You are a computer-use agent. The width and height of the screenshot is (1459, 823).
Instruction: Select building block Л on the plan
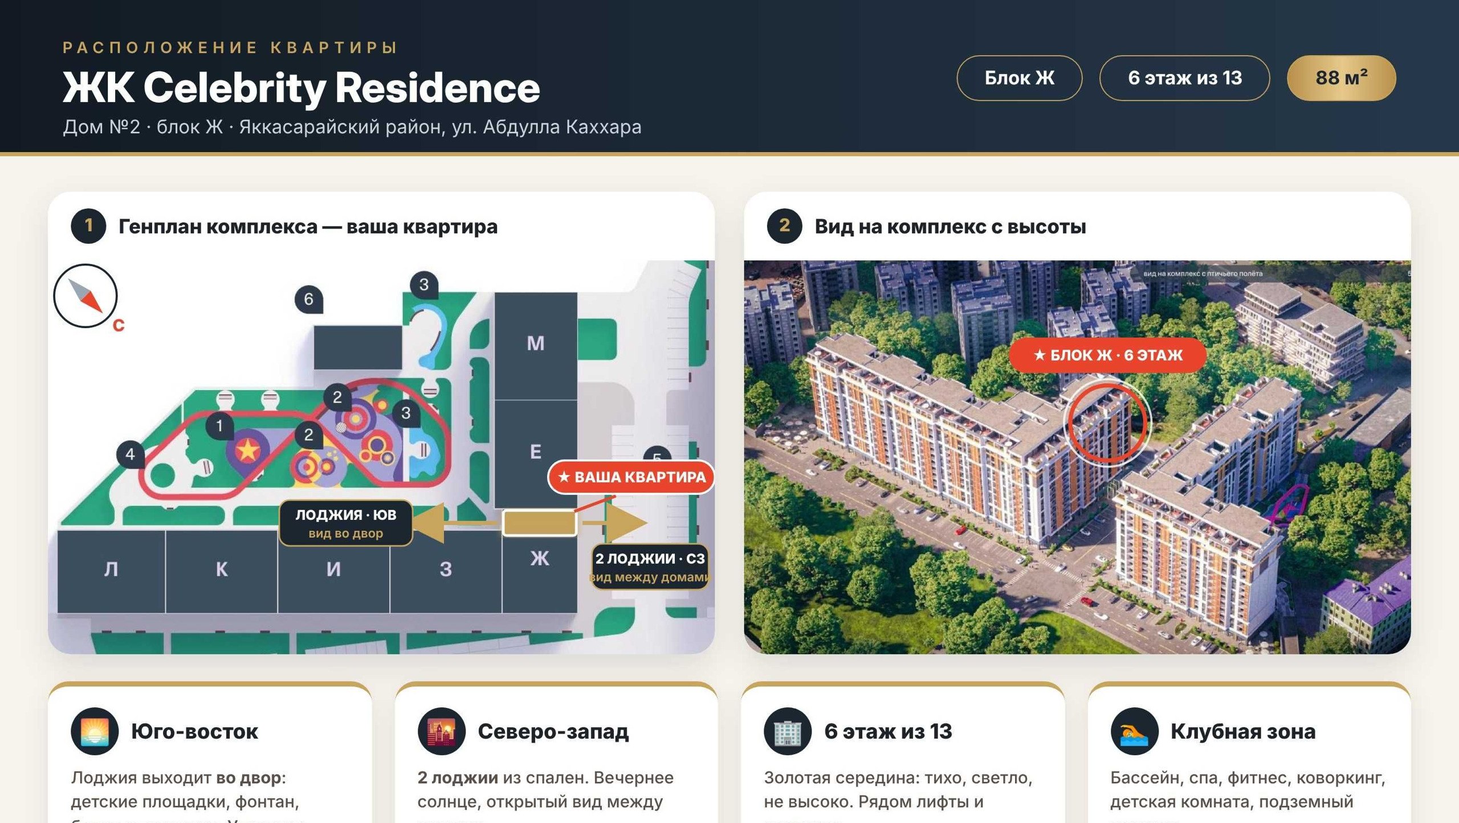tap(111, 571)
